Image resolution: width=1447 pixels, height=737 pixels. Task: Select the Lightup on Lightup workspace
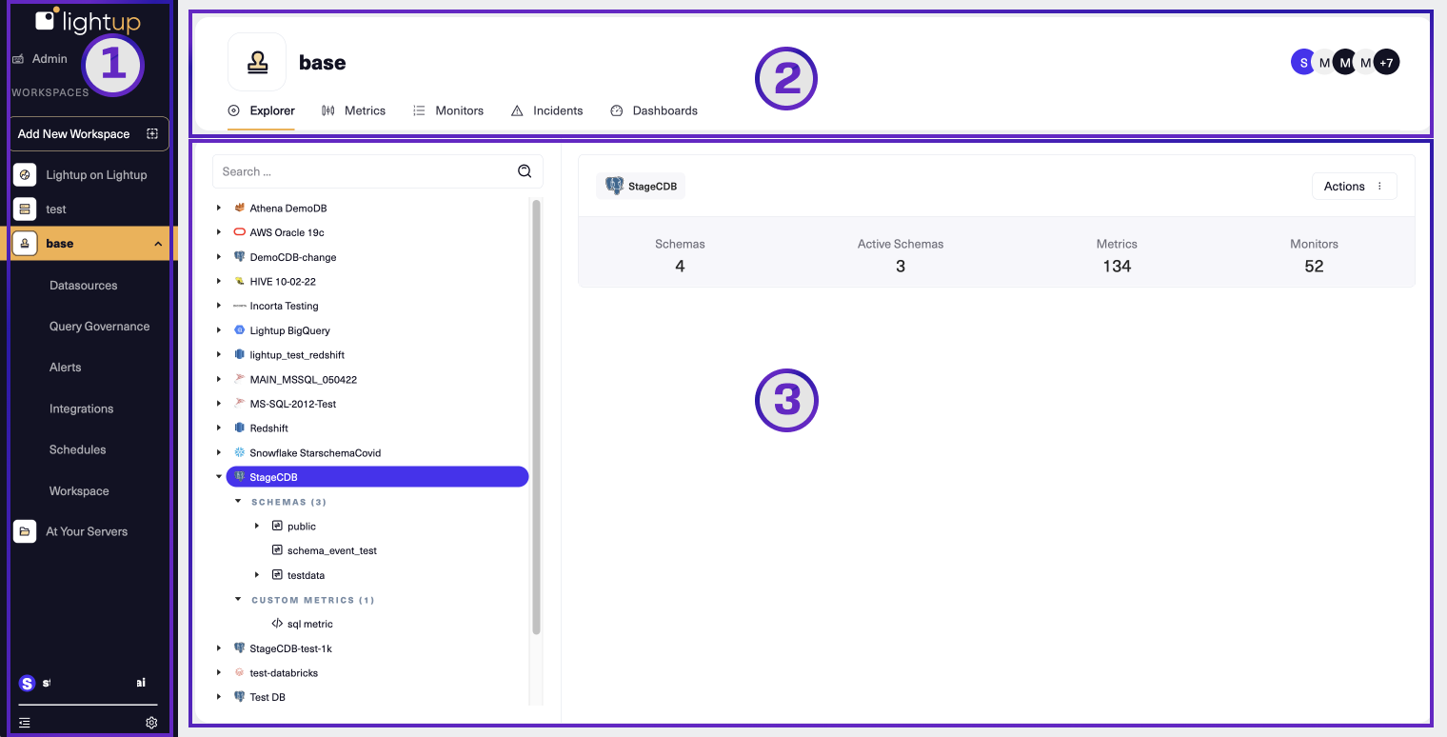coord(96,175)
